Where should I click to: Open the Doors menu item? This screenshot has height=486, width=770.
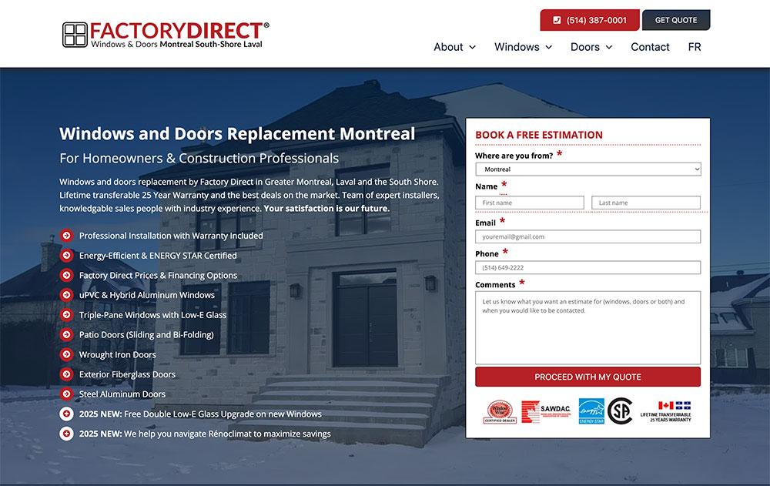click(x=585, y=47)
